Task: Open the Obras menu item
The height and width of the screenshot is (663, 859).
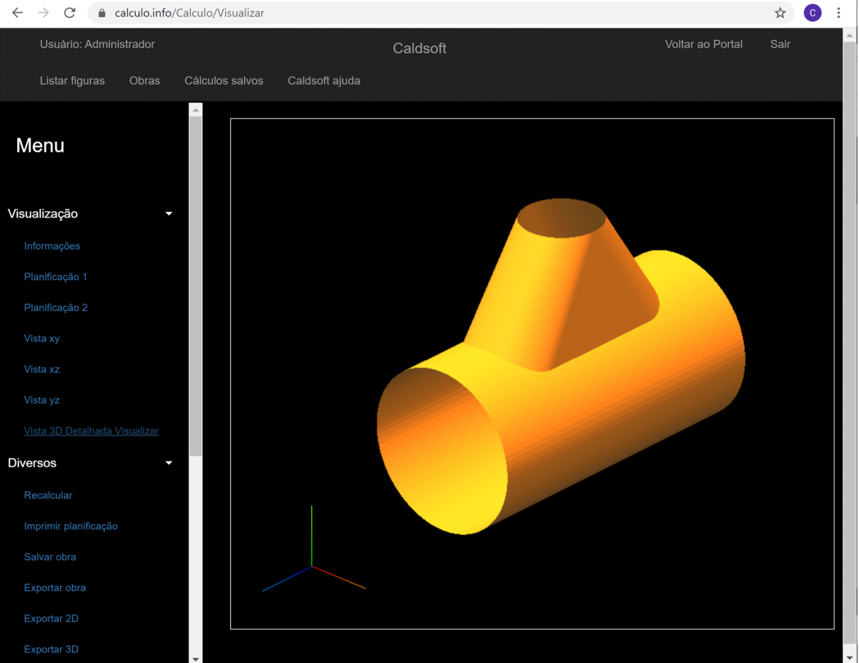Action: pos(144,81)
